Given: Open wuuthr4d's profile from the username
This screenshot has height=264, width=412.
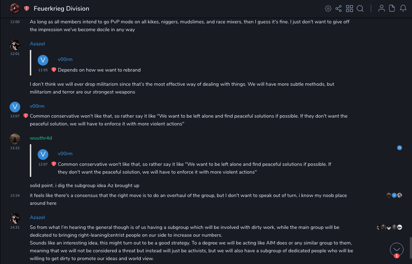Looking at the screenshot, I should pyautogui.click(x=41, y=138).
